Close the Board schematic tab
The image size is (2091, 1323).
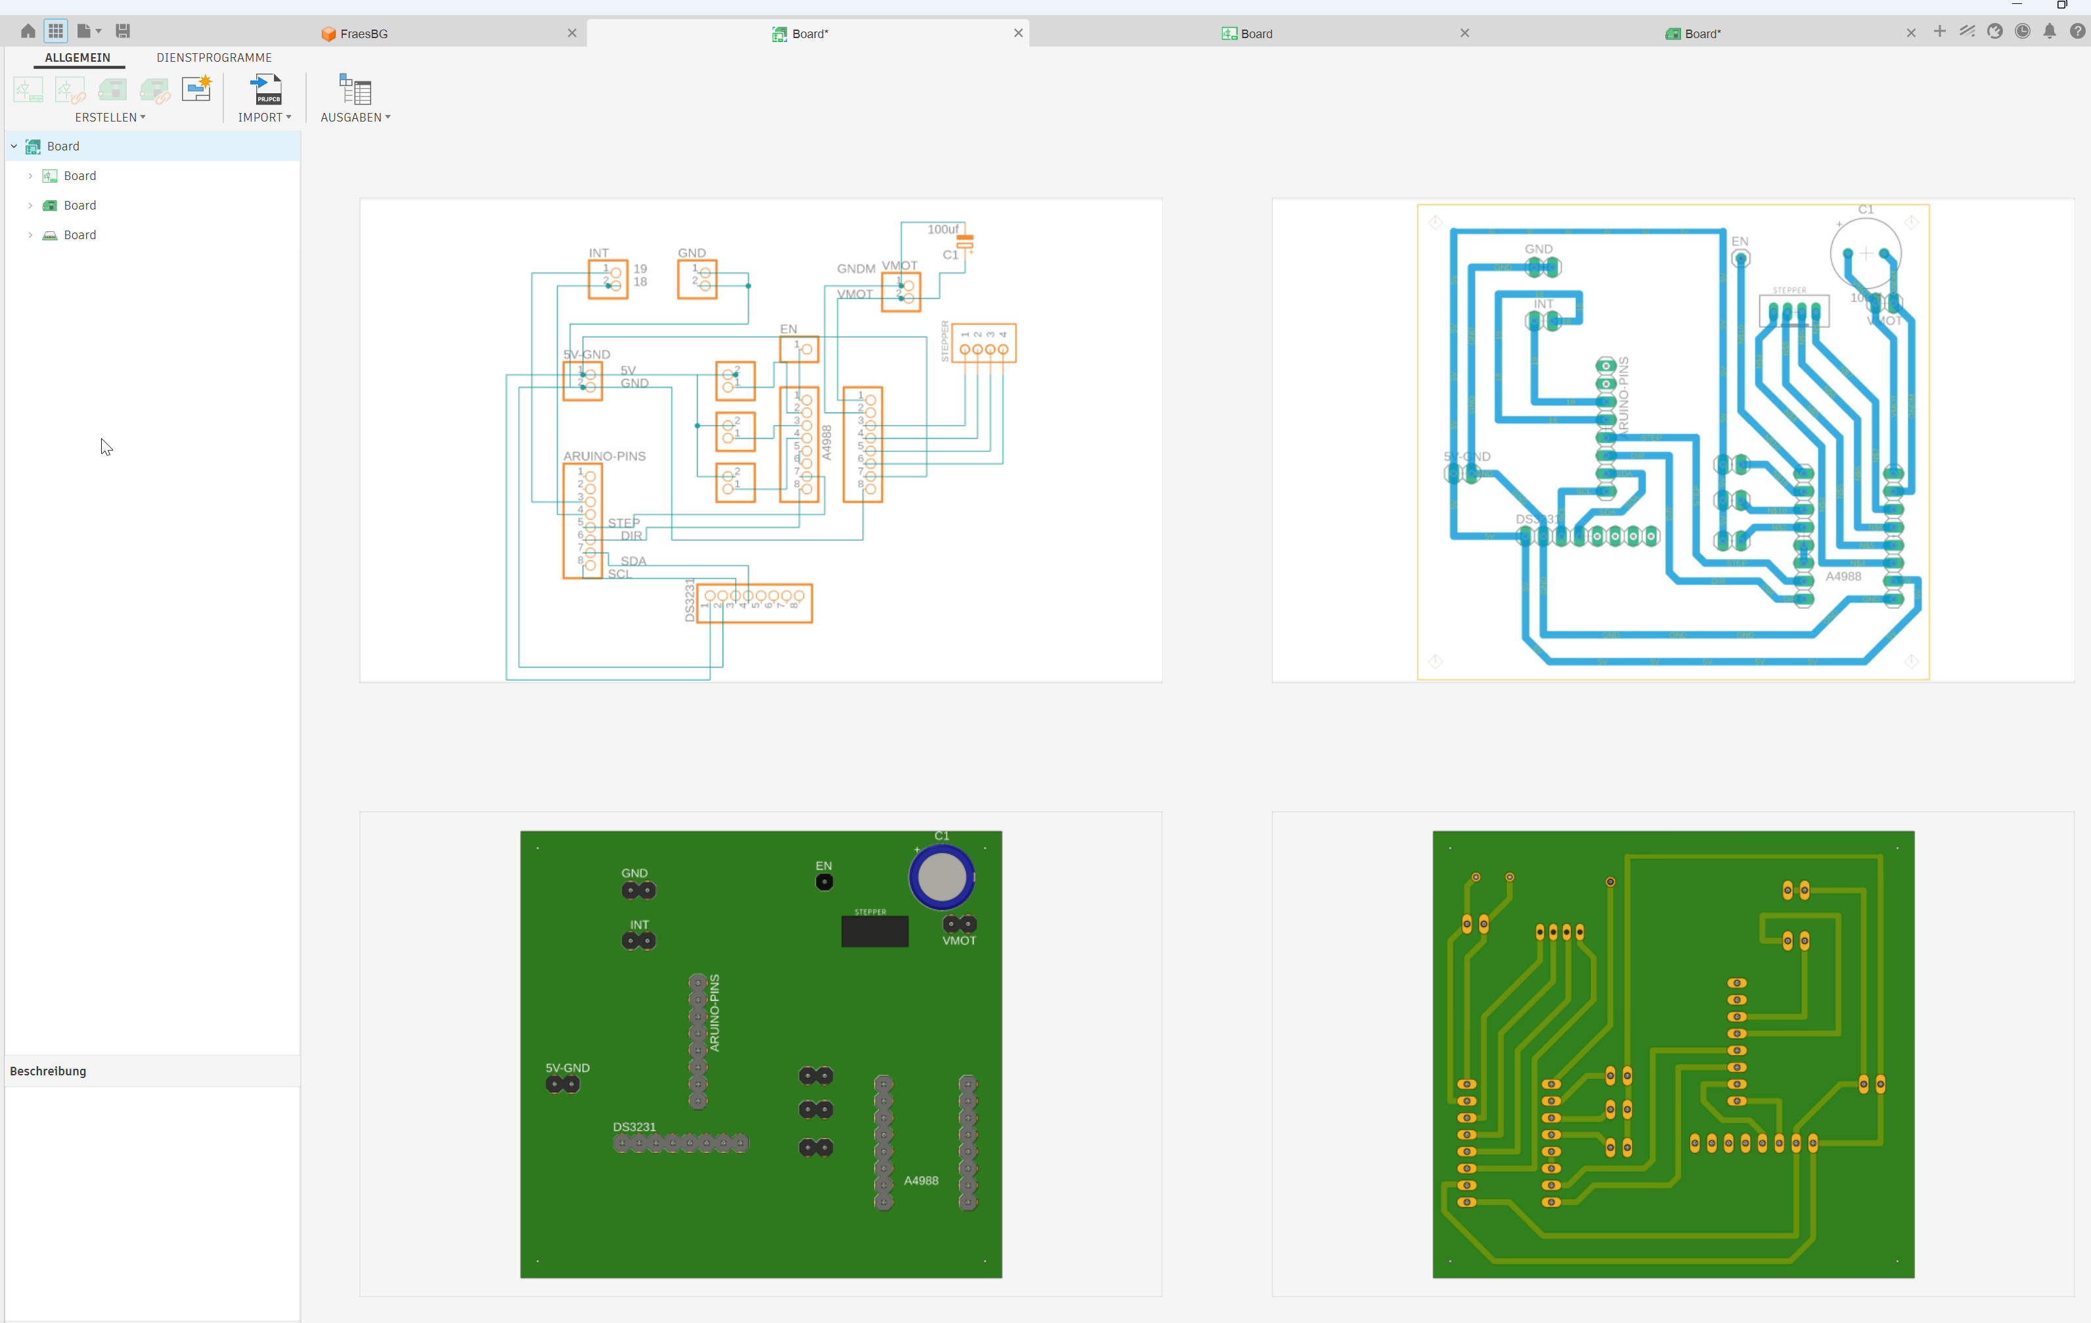tap(1464, 33)
